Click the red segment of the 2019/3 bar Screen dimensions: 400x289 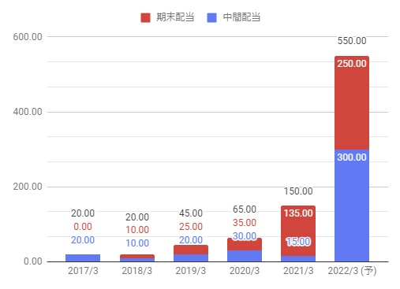191,250
